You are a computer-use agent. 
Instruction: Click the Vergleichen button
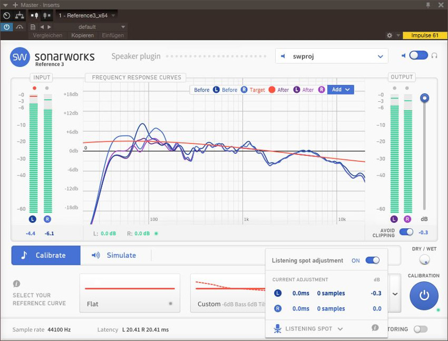pyautogui.click(x=47, y=35)
